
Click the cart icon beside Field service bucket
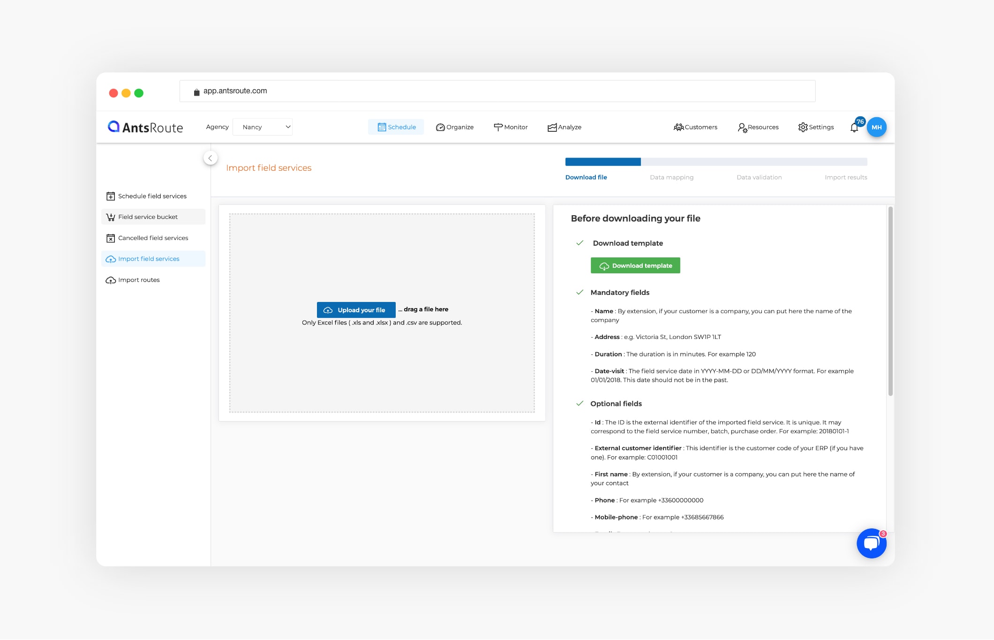(x=111, y=217)
